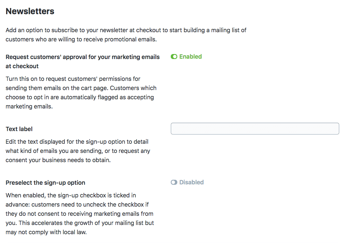Turn off the green Enabled toggle switch
The width and height of the screenshot is (345, 243).
tap(174, 57)
